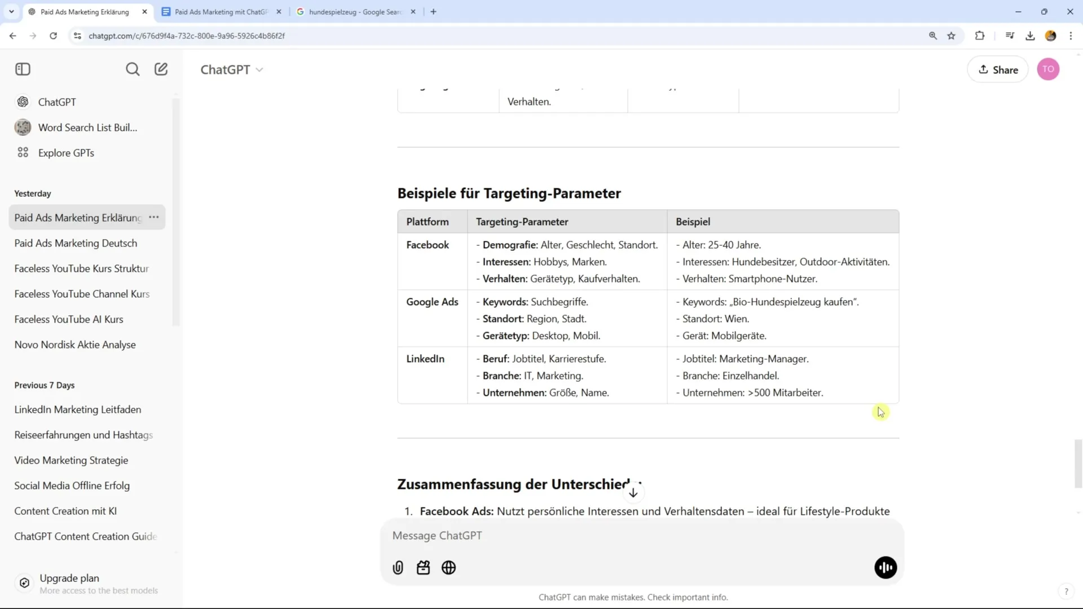Close the Paid Ads Marketing mit ChatGPT tab
The width and height of the screenshot is (1083, 609).
[279, 11]
